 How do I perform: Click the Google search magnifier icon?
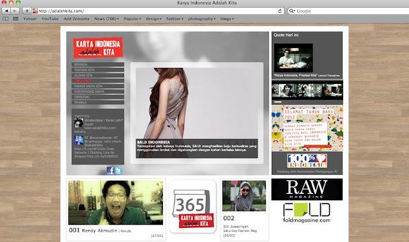pyautogui.click(x=292, y=11)
